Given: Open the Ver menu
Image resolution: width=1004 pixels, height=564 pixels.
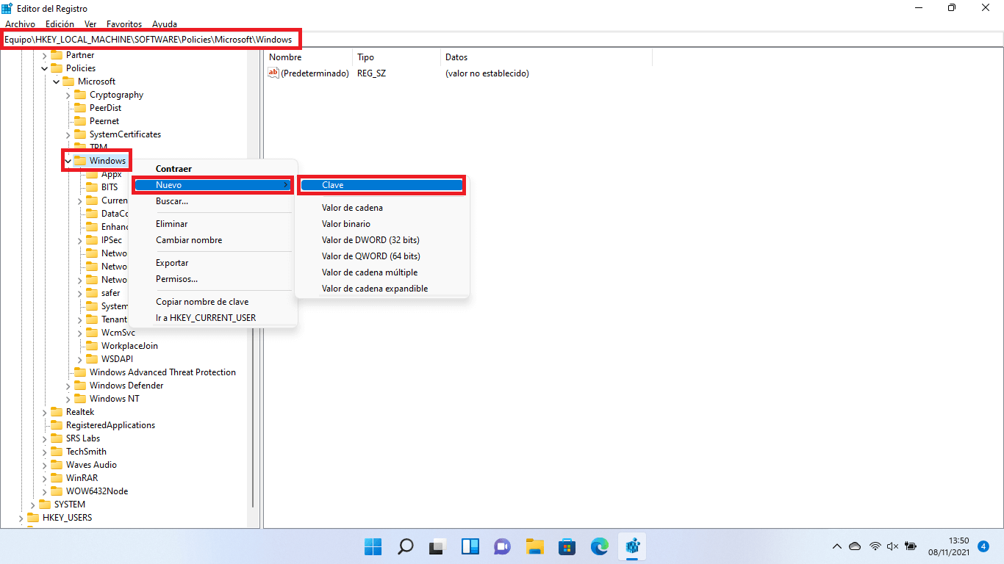Looking at the screenshot, I should (x=90, y=24).
